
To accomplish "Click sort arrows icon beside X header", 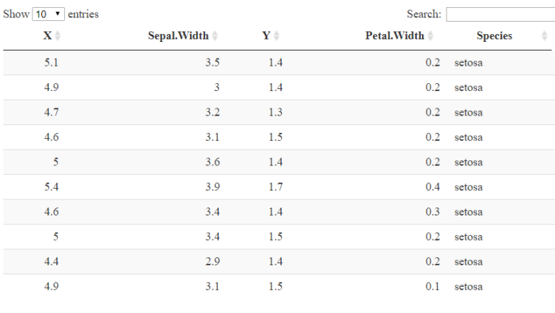I will click(x=58, y=36).
